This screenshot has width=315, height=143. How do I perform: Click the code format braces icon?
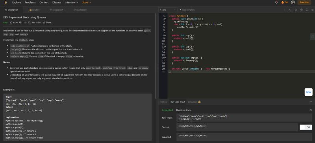pyautogui.click(x=290, y=10)
